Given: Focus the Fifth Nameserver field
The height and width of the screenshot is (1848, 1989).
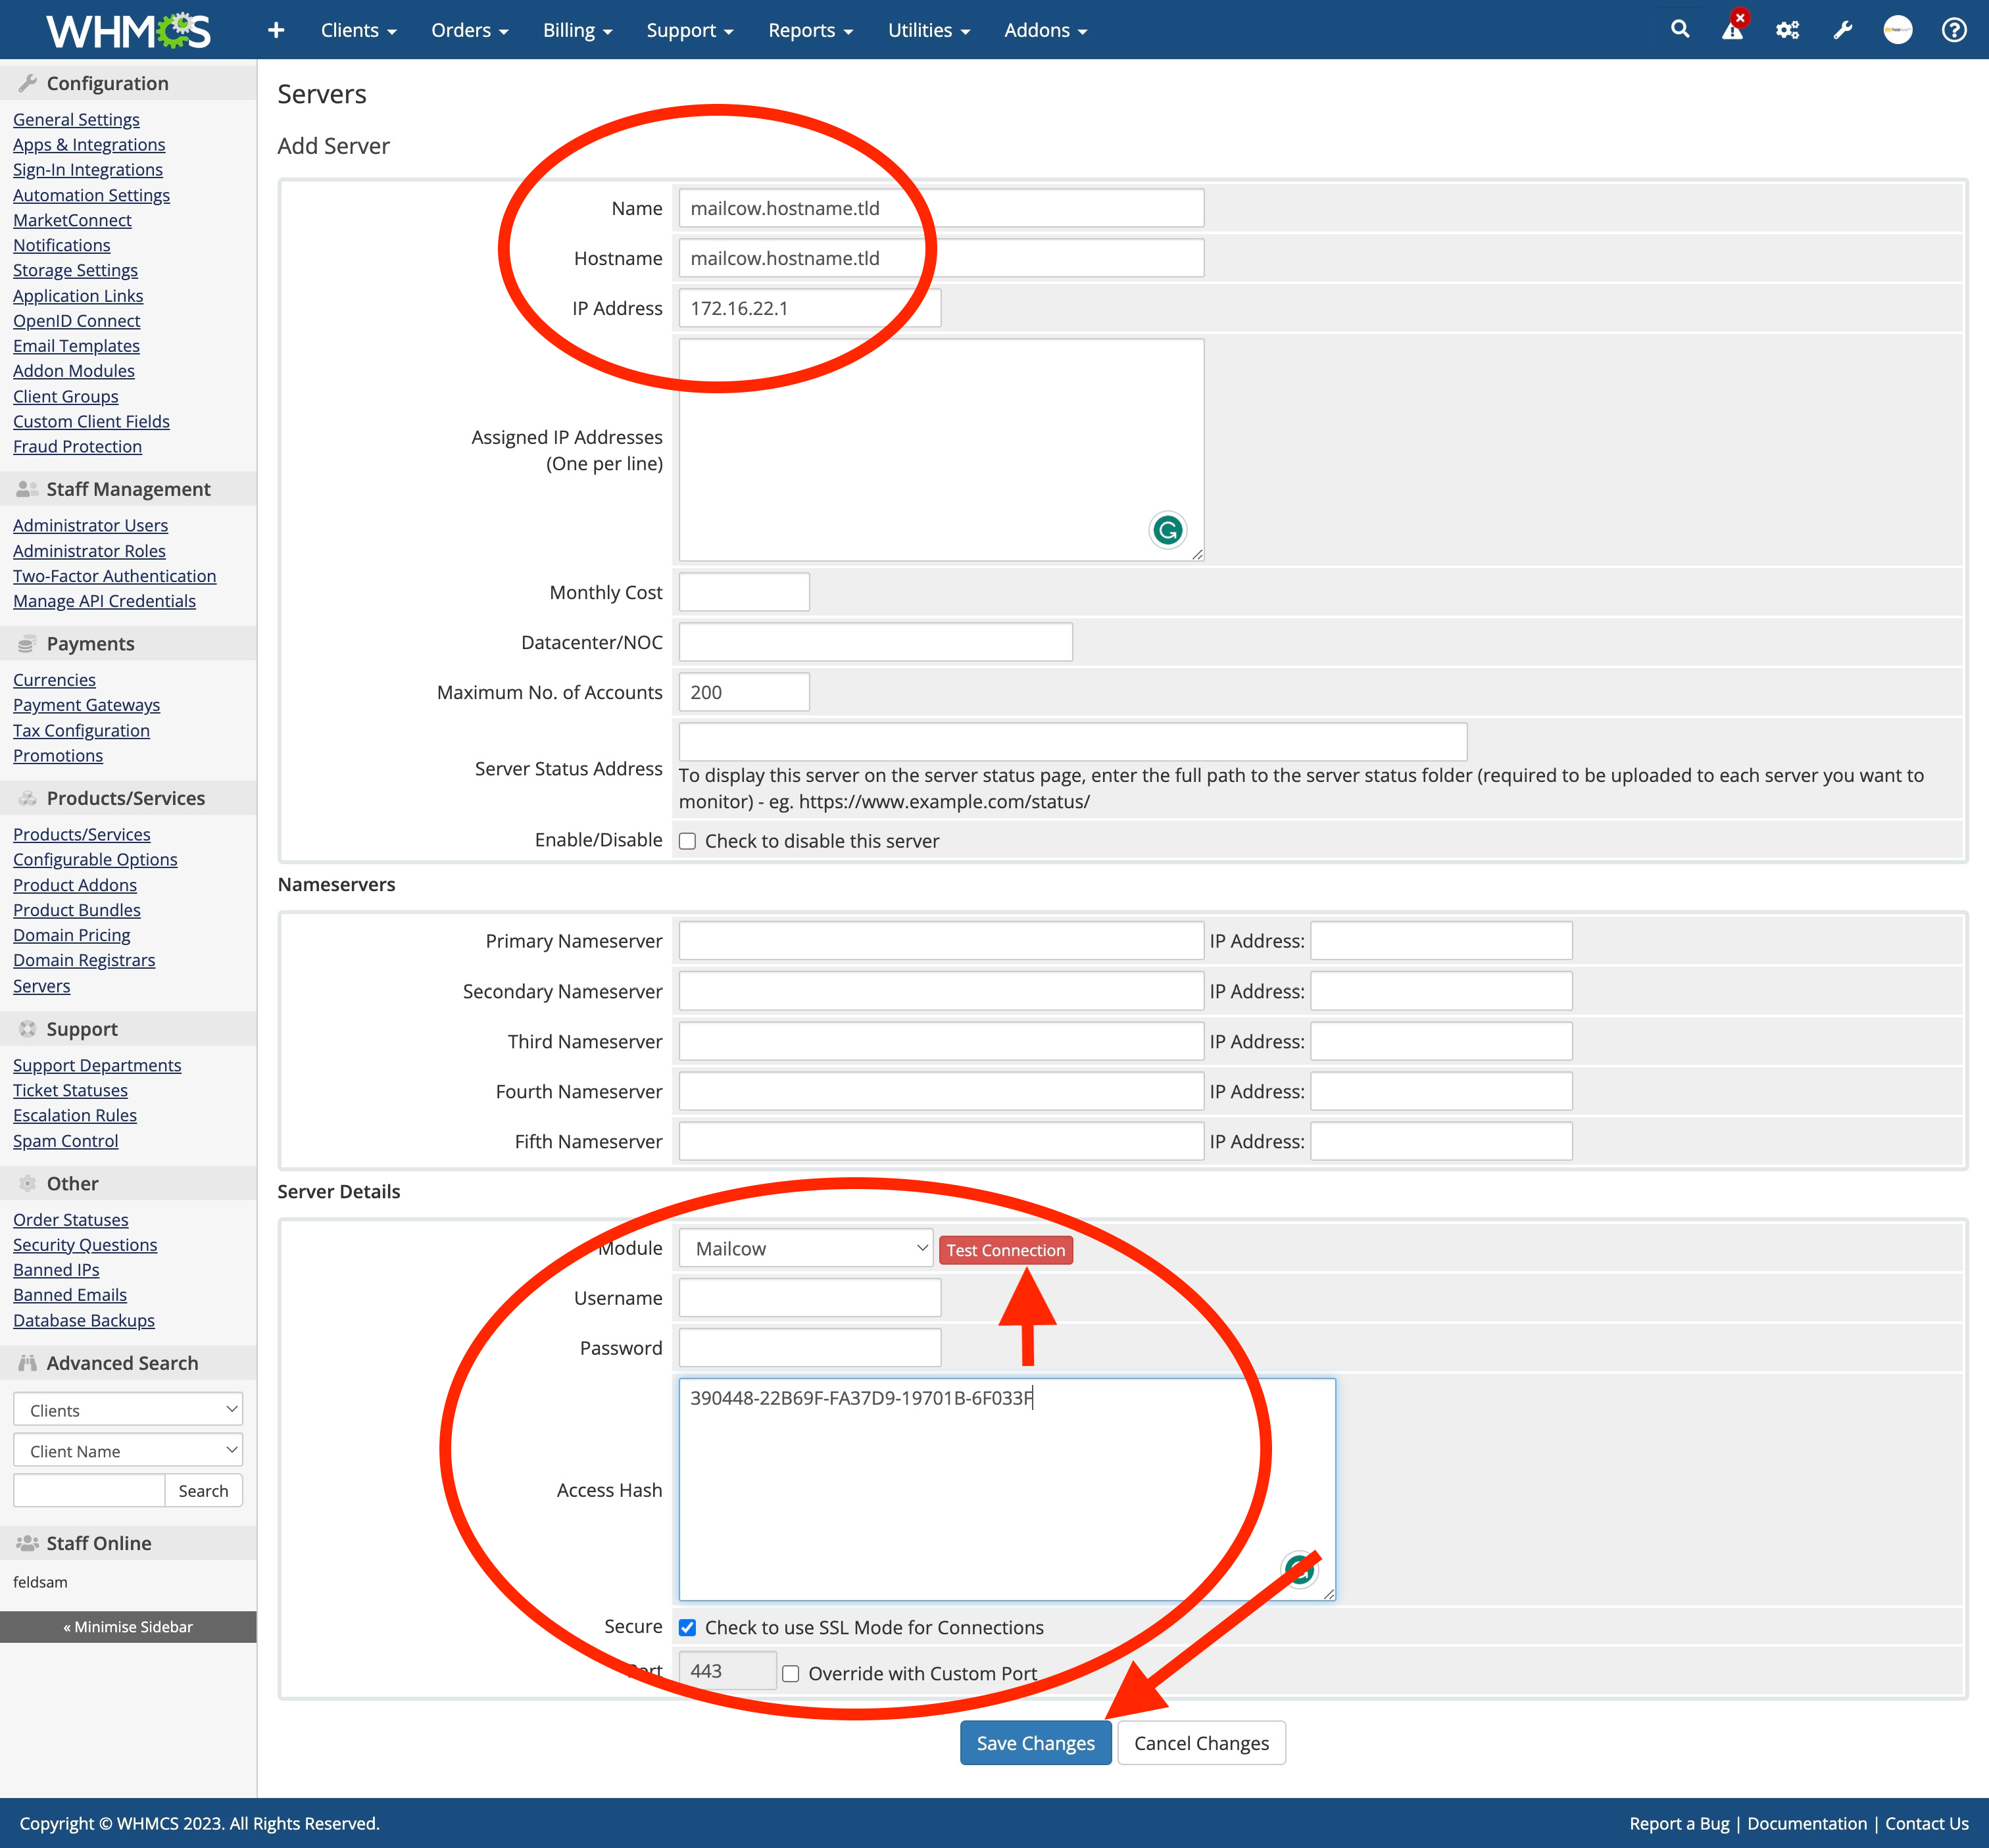Looking at the screenshot, I should [x=941, y=1141].
